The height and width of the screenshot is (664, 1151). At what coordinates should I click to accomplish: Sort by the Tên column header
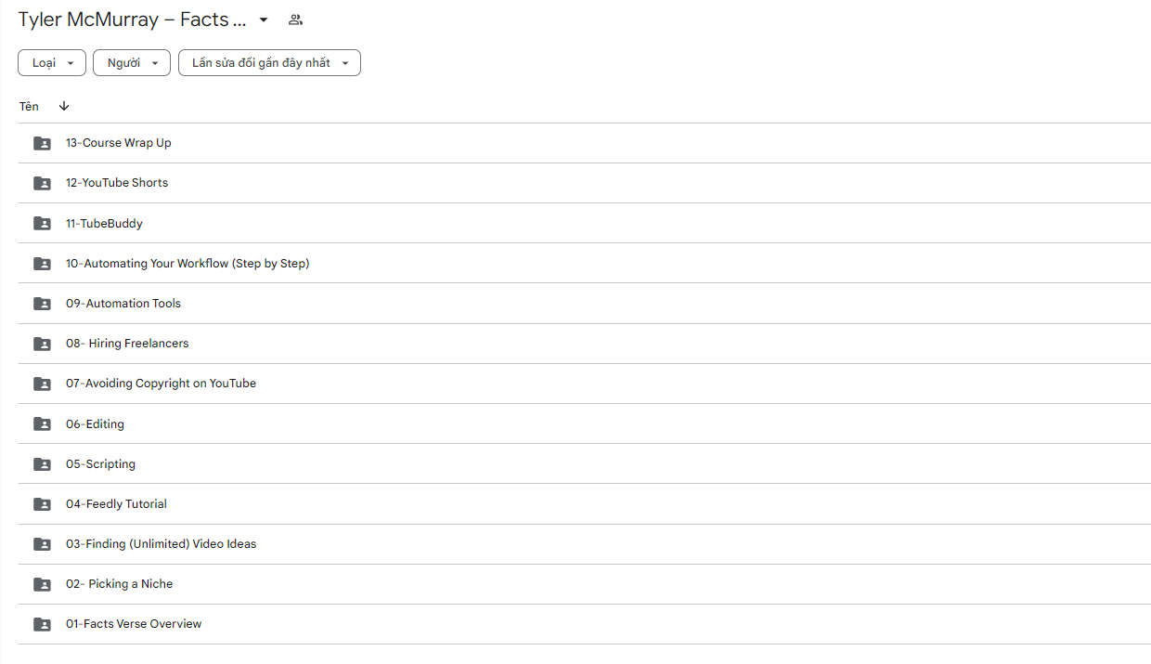[x=29, y=106]
